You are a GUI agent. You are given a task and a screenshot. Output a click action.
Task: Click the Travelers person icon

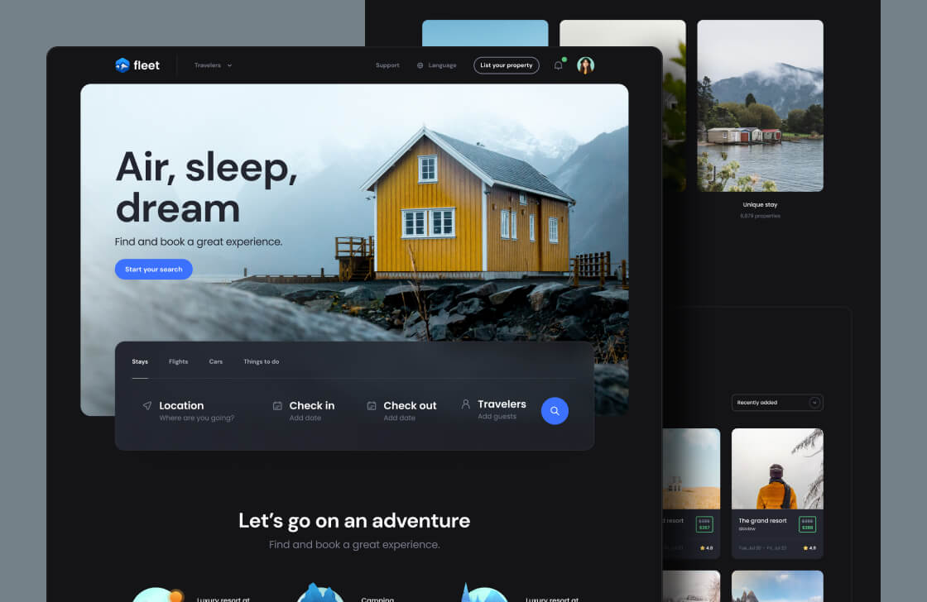click(x=466, y=404)
